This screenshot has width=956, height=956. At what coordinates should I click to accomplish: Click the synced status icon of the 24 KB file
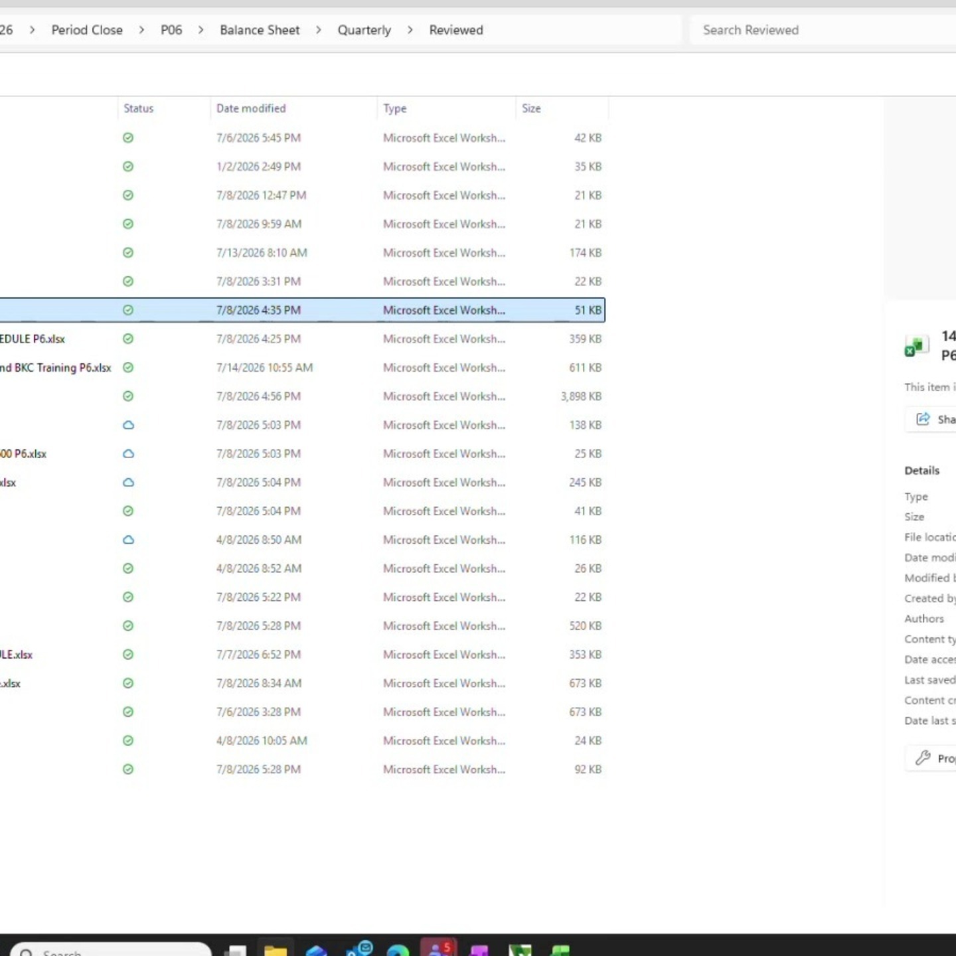click(128, 741)
